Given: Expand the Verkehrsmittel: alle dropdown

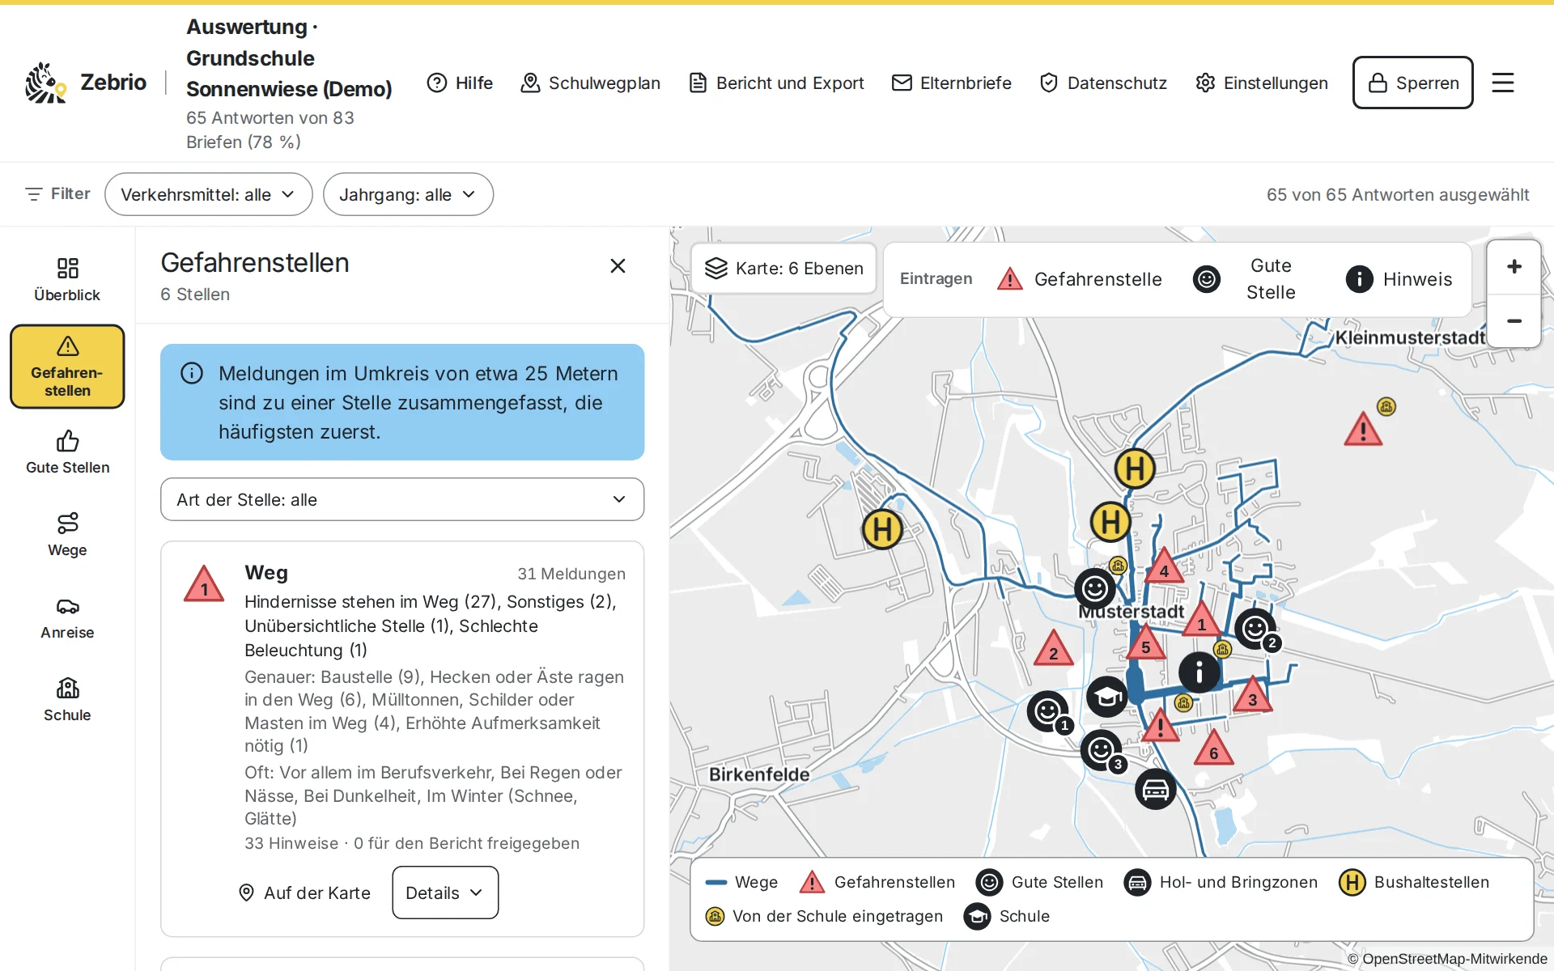Looking at the screenshot, I should [x=208, y=194].
